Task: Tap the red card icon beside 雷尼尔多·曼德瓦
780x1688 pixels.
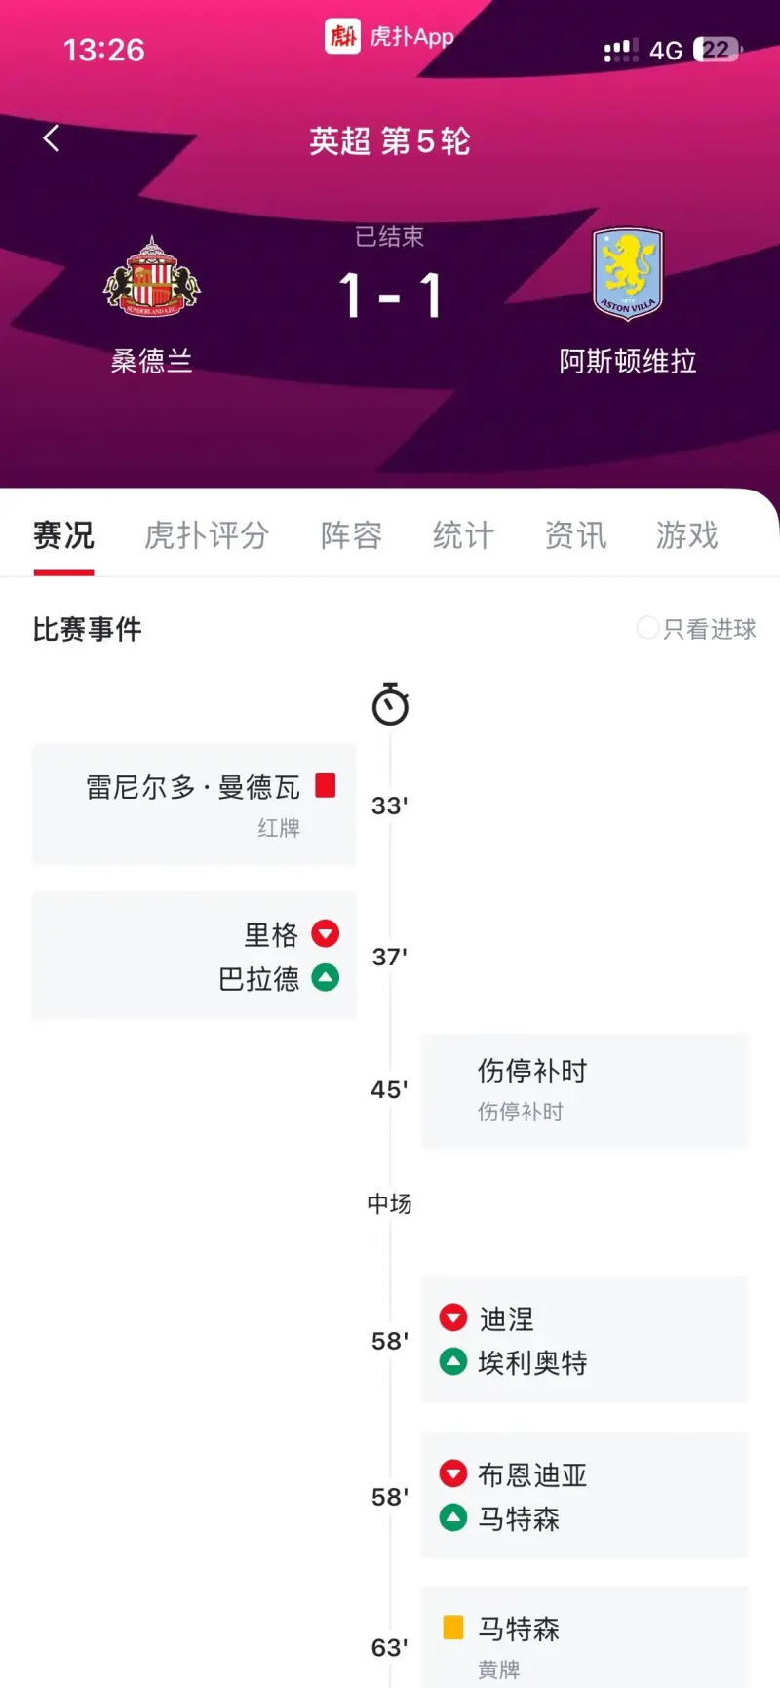Action: coord(326,785)
